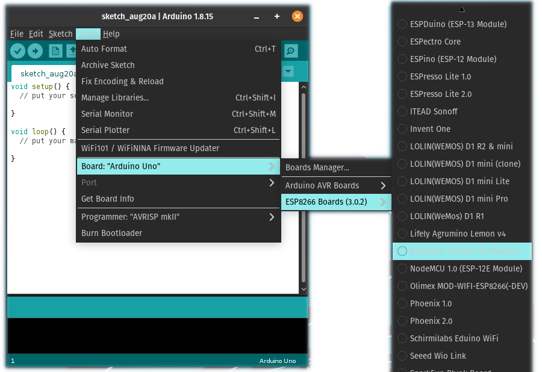Pick LOLIN(WEMOS) D1 mini (clone)
Image resolution: width=542 pixels, height=372 pixels.
462,164
